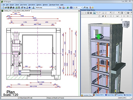Click the Home icon above the ViewCube

tap(122, 20)
